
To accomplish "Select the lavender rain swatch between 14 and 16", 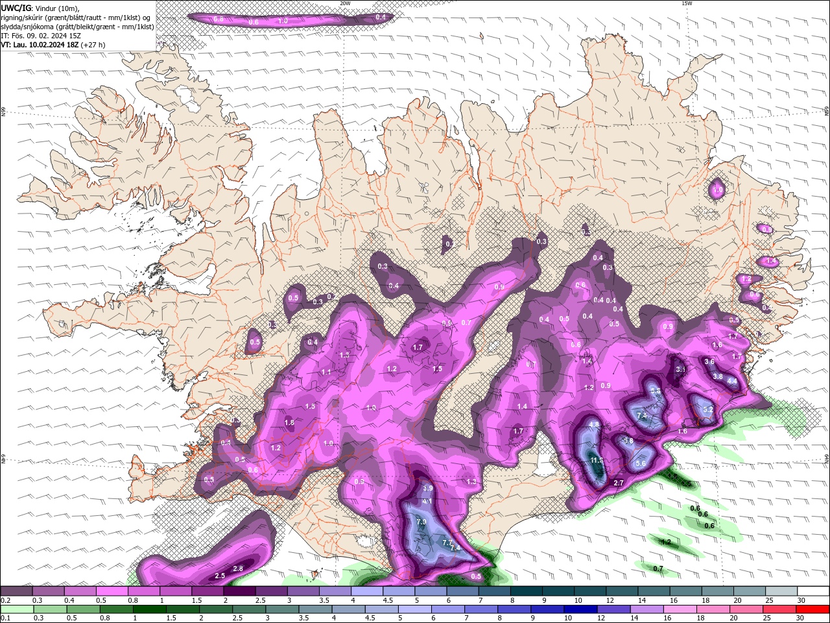I will click(647, 609).
